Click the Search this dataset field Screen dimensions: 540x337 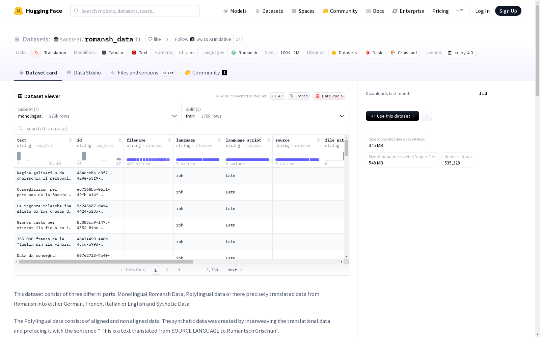pos(182,128)
